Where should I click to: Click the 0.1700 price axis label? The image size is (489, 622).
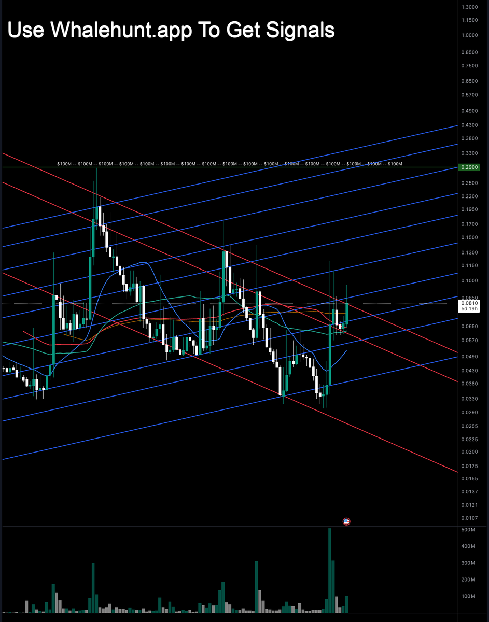point(469,224)
